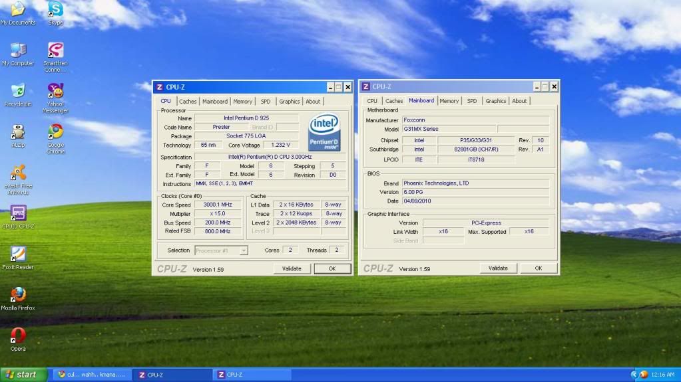Click the BIOS Brand Phoenix Technologies field
The width and height of the screenshot is (681, 382).
(x=475, y=183)
